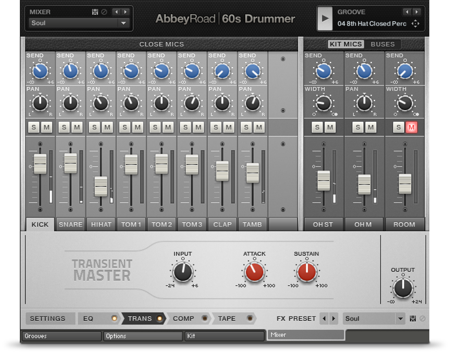The image size is (450, 356).
Task: Click the SNARE pan knob
Action: 71,104
